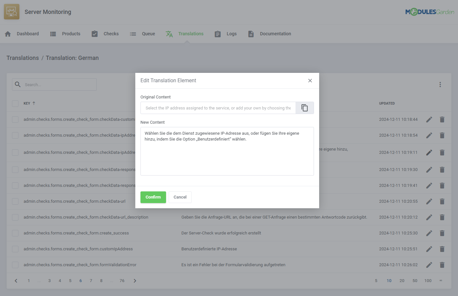458x296 pixels.
Task: Open the Queue section icon
Action: point(133,33)
